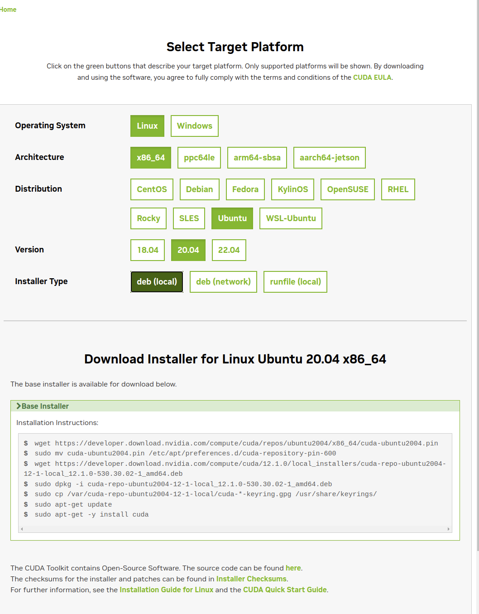
Task: Choose arm64-sbsa architecture
Action: 257,158
